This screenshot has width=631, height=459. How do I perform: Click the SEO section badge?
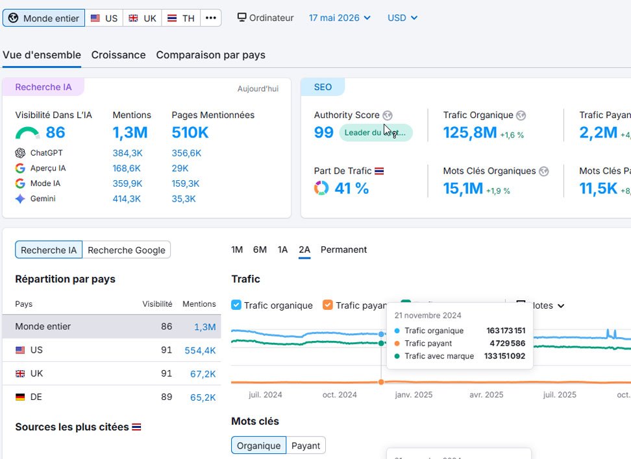323,88
